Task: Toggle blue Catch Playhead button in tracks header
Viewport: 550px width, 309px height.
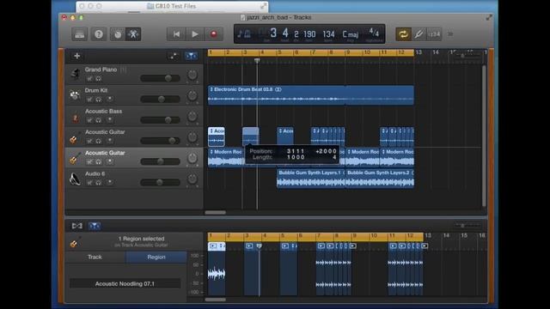Action: (x=191, y=56)
